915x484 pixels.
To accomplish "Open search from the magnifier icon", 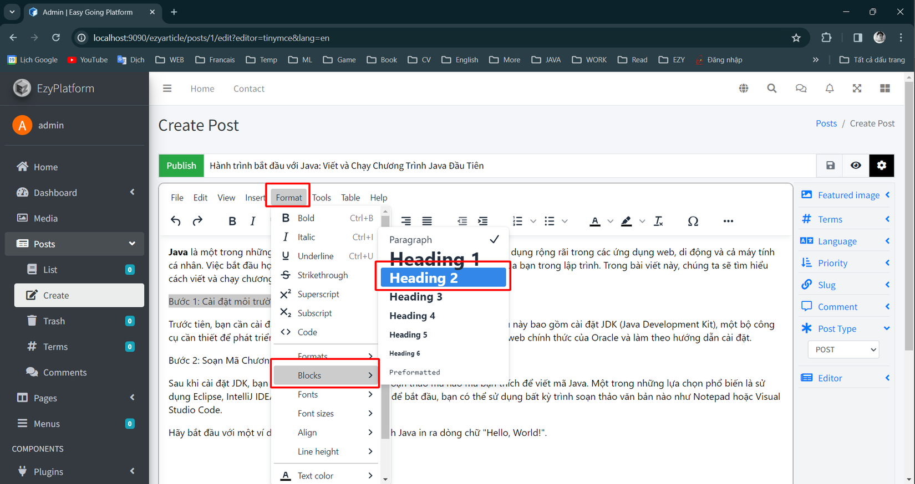I will tap(772, 89).
